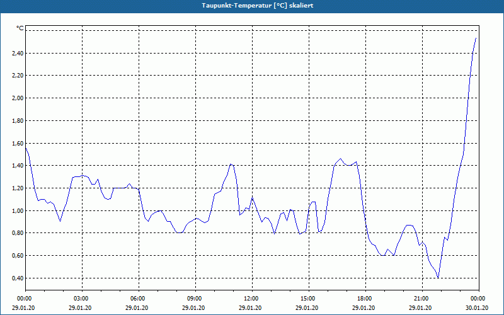Select the 0,40 y-axis value

pyautogui.click(x=18, y=278)
